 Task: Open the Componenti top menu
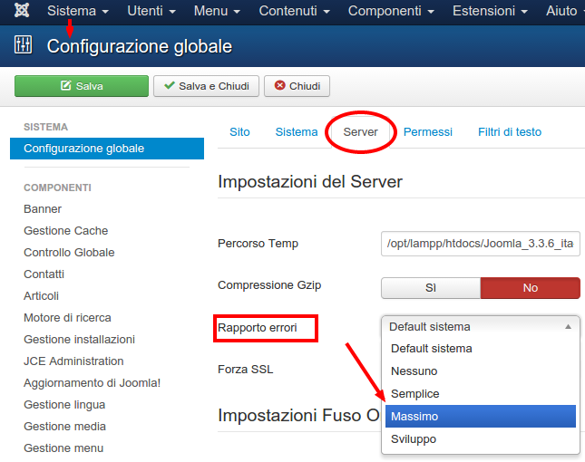pyautogui.click(x=392, y=11)
